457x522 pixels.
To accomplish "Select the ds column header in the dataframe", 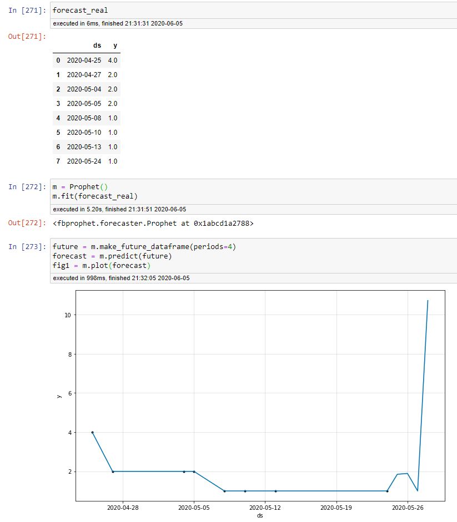I will (97, 45).
